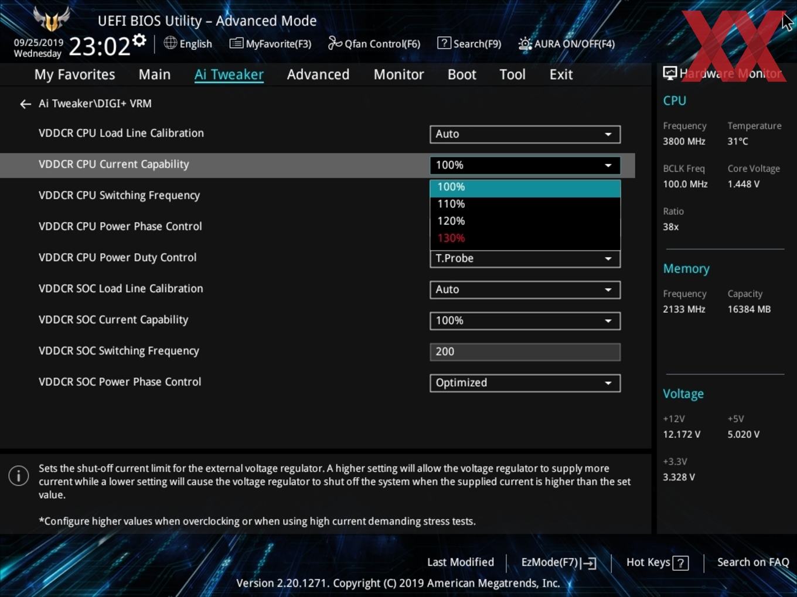Image resolution: width=797 pixels, height=597 pixels.
Task: Click Search on FAQ link
Action: tap(753, 562)
